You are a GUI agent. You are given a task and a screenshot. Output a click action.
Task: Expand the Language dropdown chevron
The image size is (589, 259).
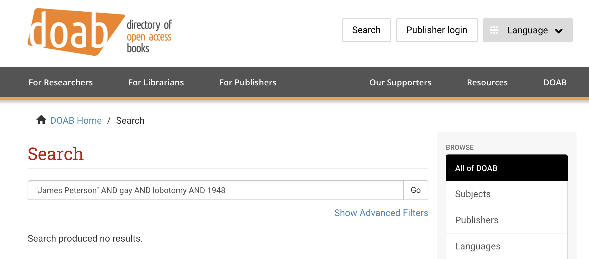click(x=559, y=31)
